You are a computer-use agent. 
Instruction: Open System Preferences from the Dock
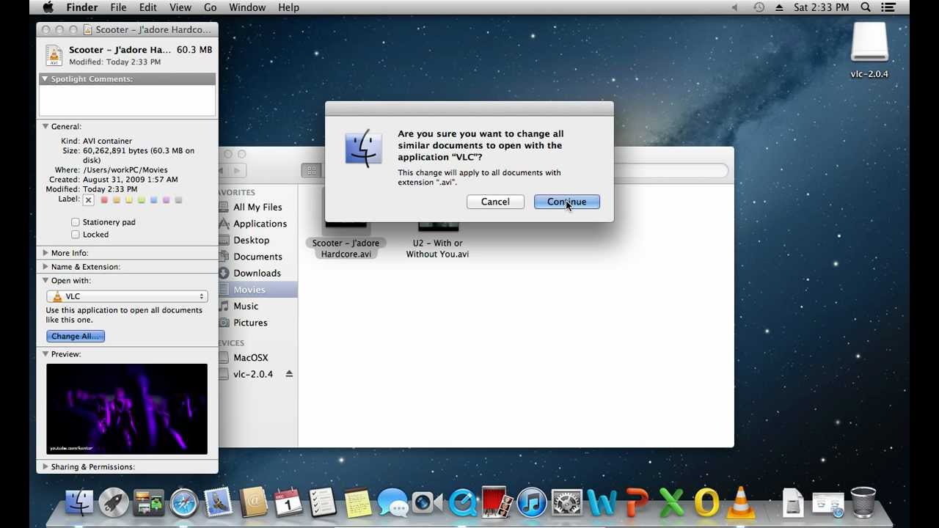(566, 503)
